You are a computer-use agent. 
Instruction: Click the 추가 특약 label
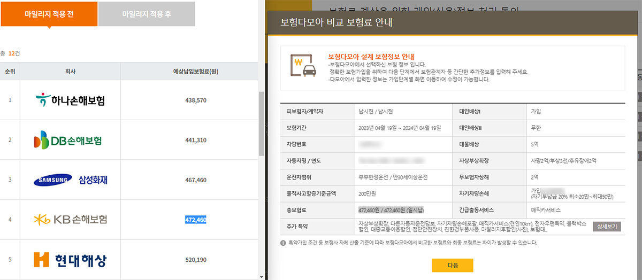click(297, 227)
